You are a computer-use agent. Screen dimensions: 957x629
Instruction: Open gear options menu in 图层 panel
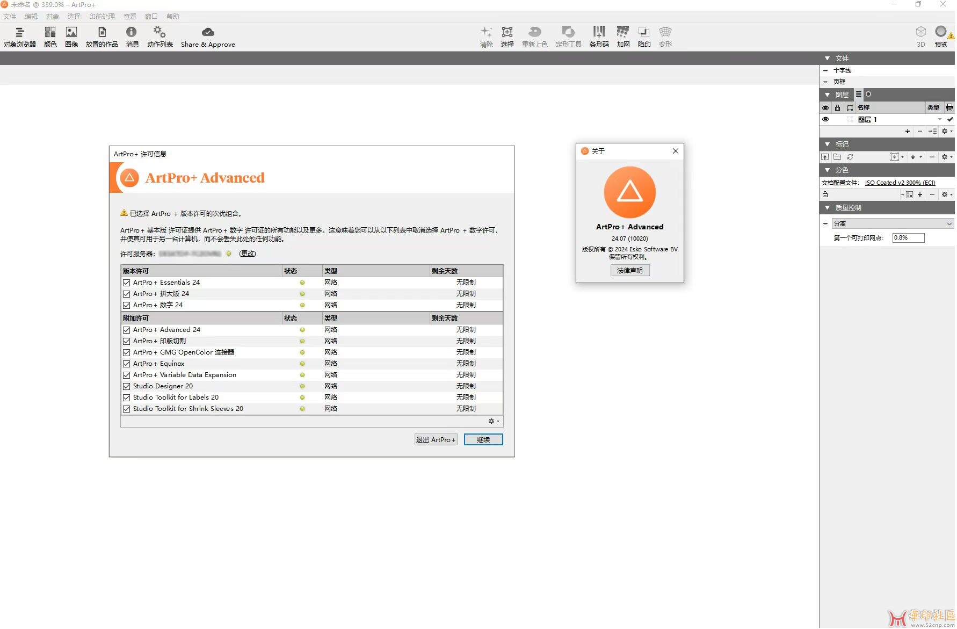pyautogui.click(x=946, y=131)
